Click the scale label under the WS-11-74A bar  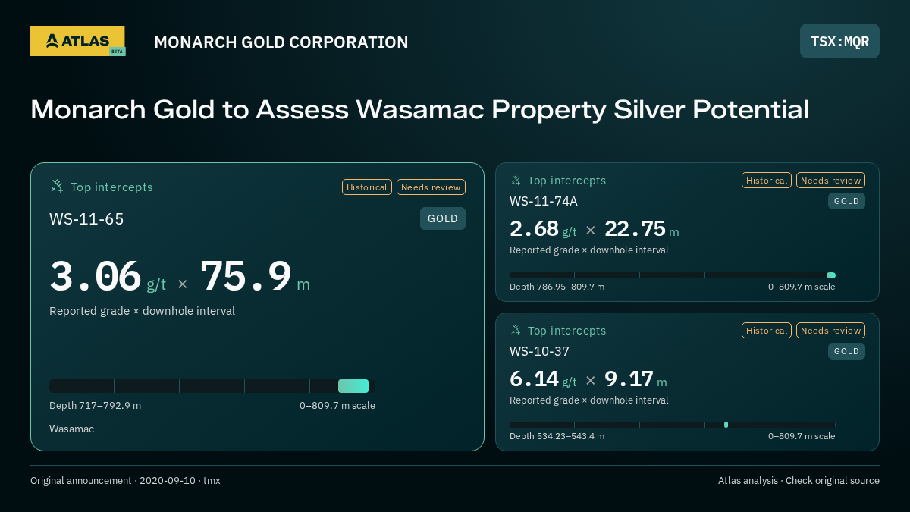pos(802,287)
